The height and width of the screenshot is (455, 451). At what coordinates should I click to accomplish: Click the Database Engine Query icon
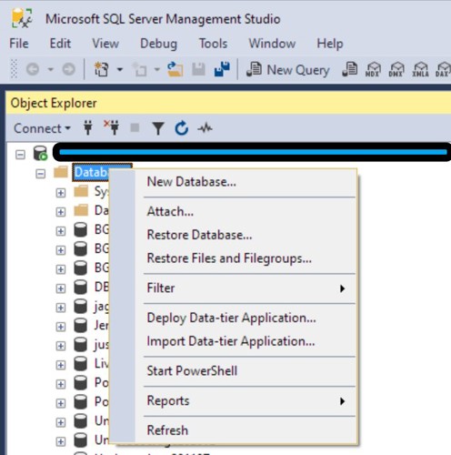[x=350, y=69]
